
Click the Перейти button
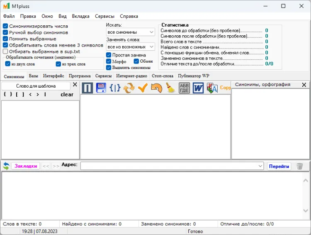279,166
